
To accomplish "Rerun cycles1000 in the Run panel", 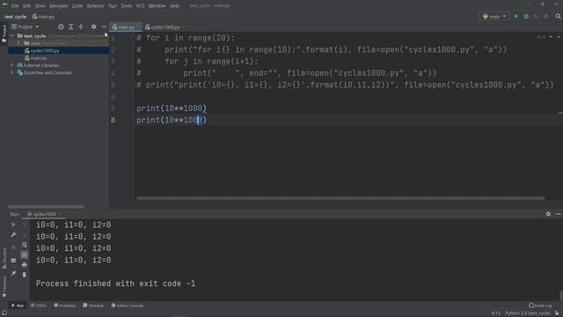I will [x=13, y=225].
